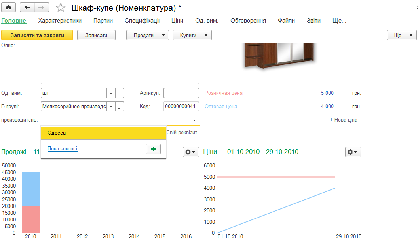The height and width of the screenshot is (242, 418).
Task: Open prices chart gear settings
Action: [x=353, y=152]
